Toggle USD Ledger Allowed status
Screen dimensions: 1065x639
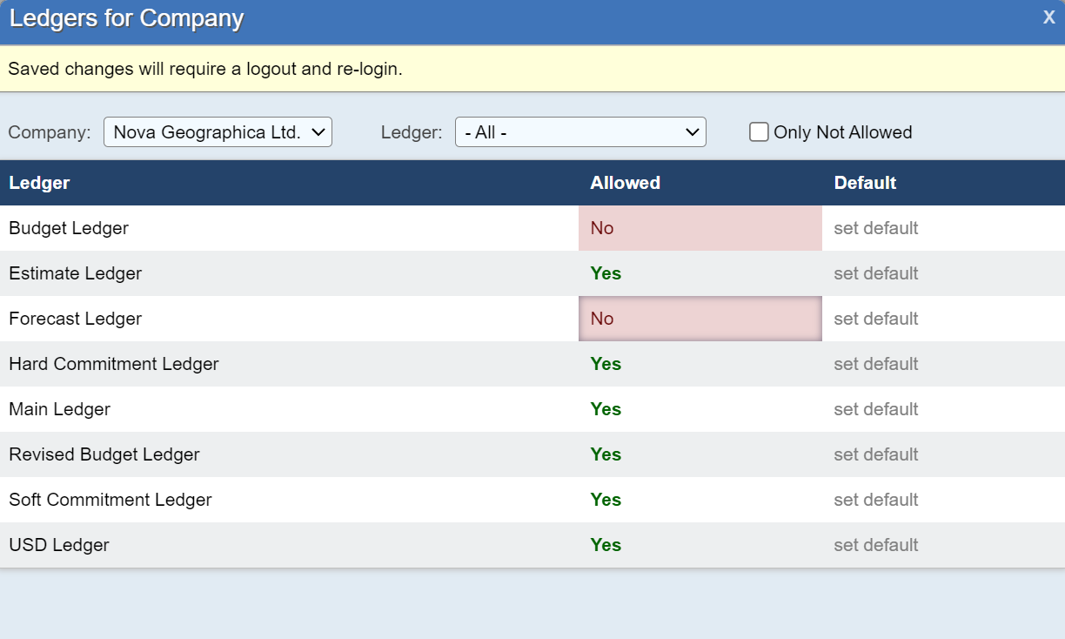pos(606,545)
